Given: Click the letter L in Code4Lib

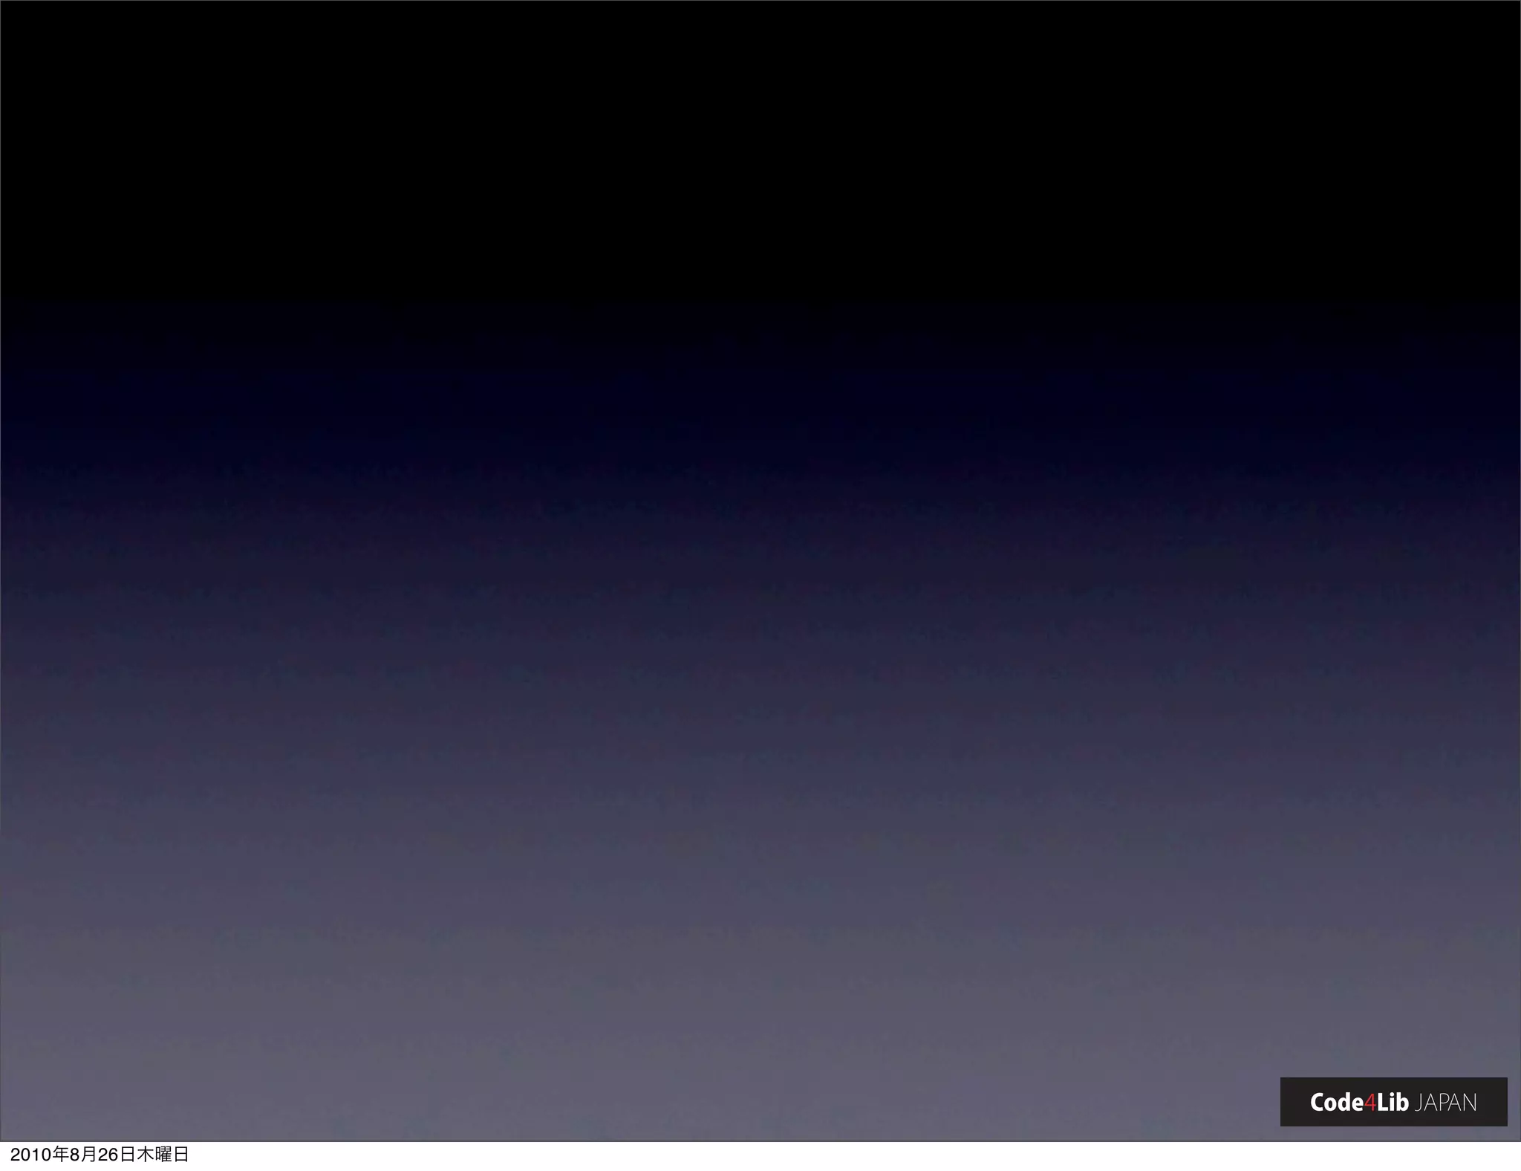Looking at the screenshot, I should point(1382,1103).
